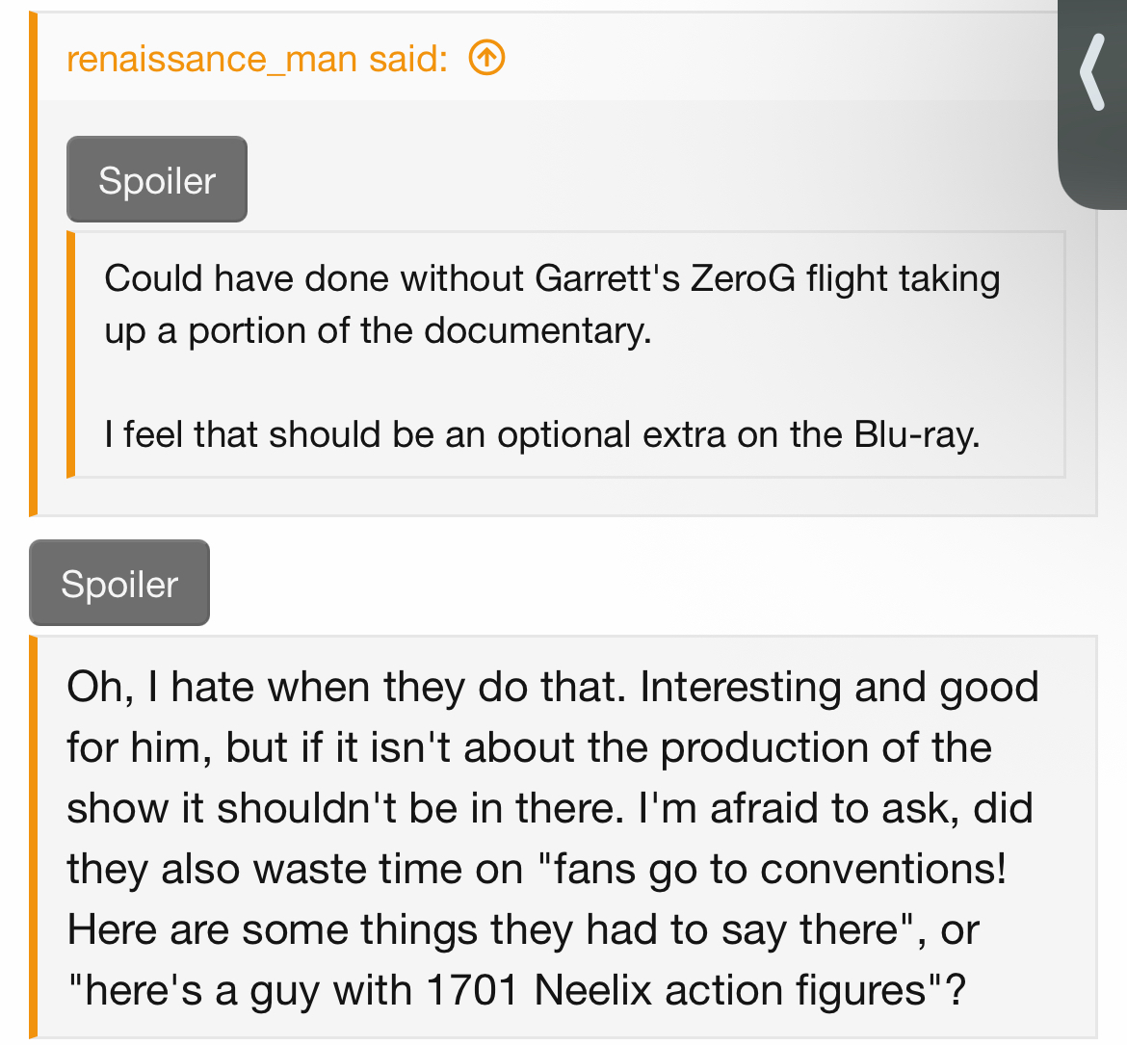Image resolution: width=1127 pixels, height=1045 pixels.
Task: Expand the Spoiler inside renaissance_man's quote
Action: [x=157, y=179]
